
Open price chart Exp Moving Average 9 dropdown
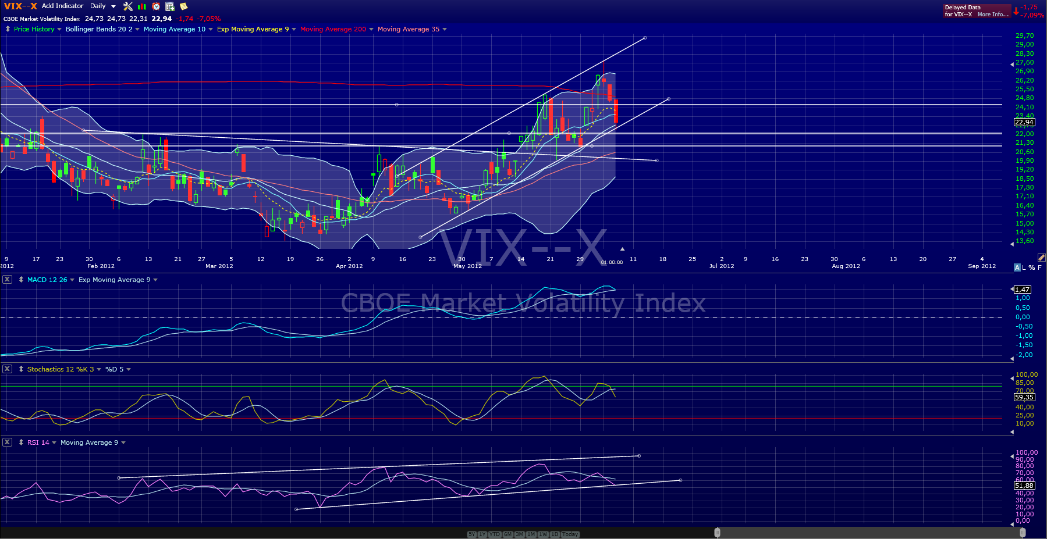click(294, 30)
